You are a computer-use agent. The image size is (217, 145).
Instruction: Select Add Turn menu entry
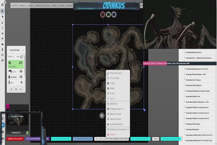(118, 104)
